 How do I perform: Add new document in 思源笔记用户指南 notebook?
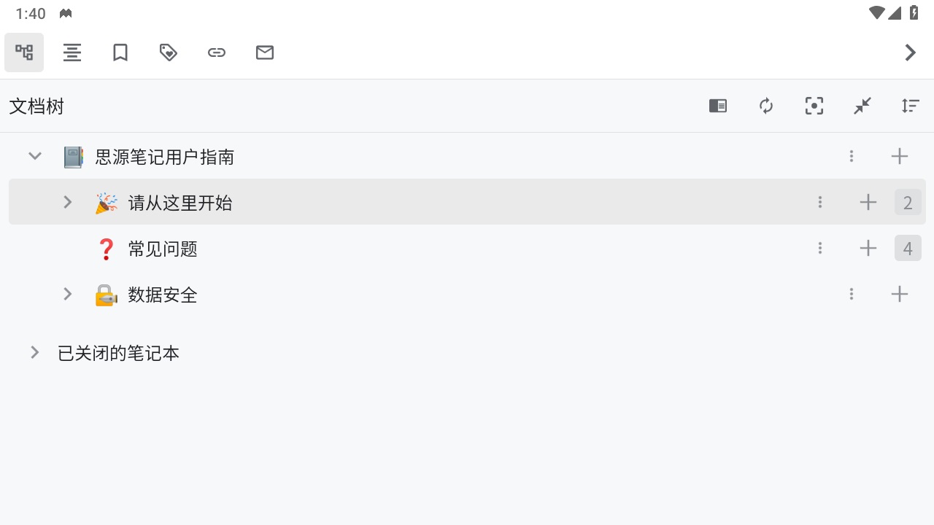coord(900,156)
